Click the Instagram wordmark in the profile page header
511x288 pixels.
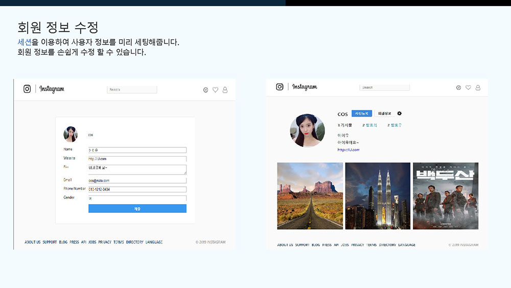pos(305,87)
